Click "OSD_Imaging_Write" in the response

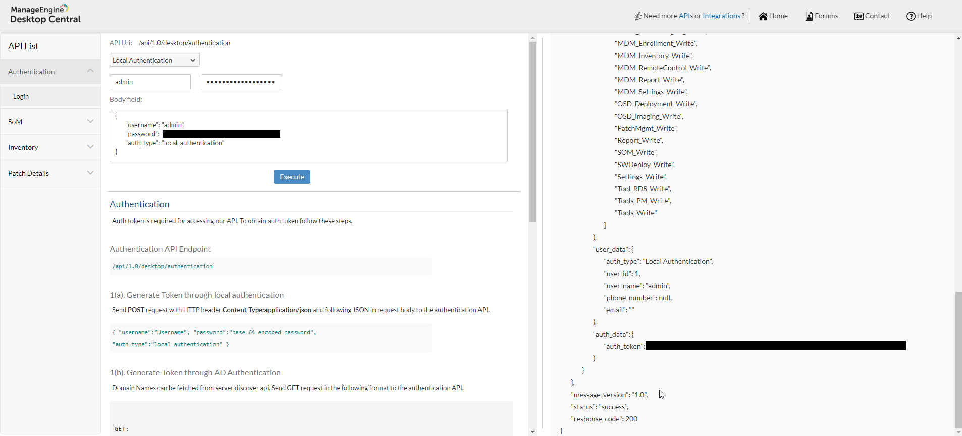[x=649, y=116]
